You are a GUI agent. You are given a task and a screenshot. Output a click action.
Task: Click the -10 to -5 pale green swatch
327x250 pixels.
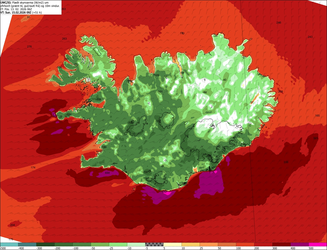[136, 244]
